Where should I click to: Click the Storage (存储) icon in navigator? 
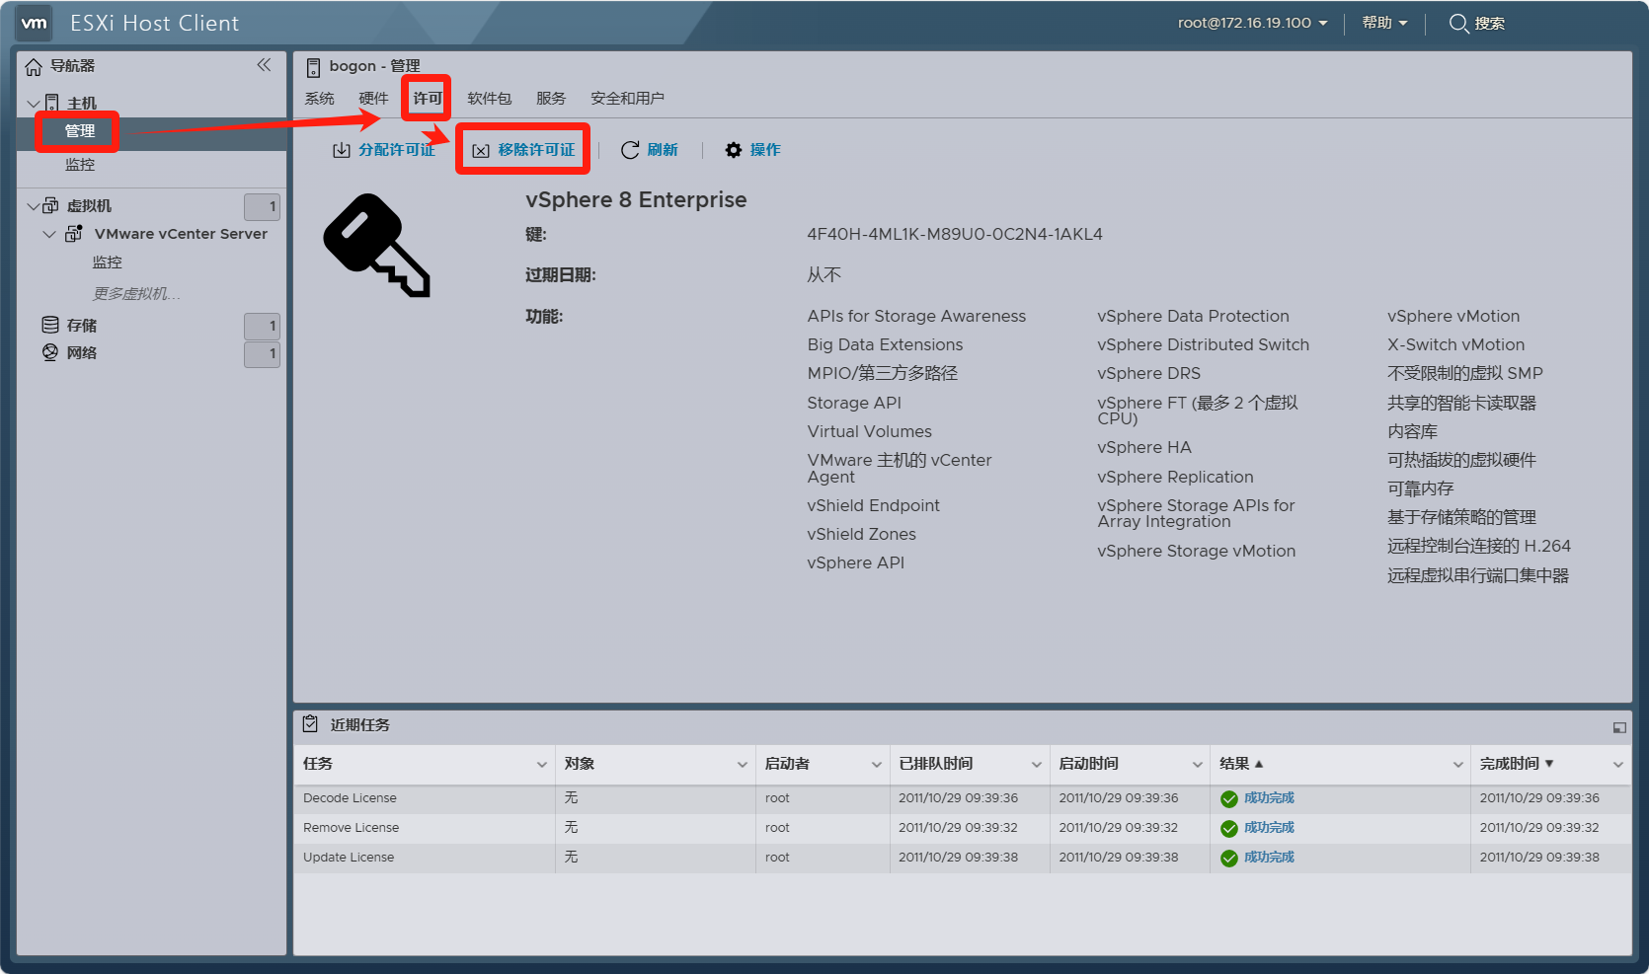(x=50, y=325)
